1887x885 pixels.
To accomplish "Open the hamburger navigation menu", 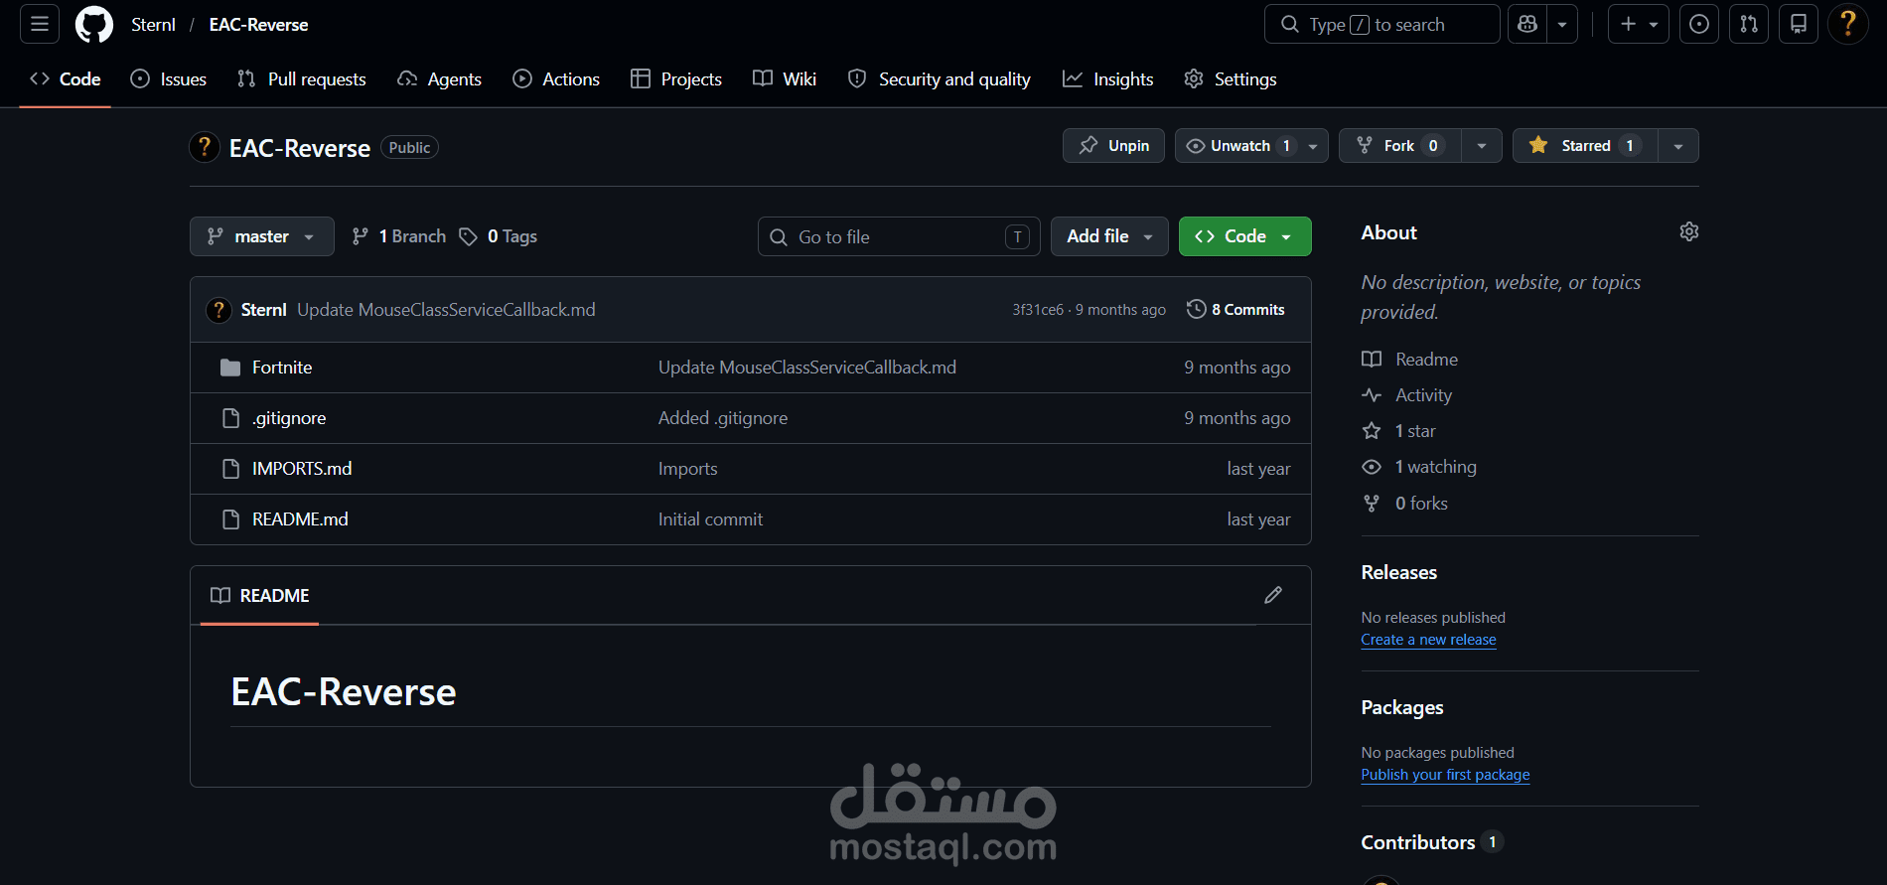I will (40, 24).
